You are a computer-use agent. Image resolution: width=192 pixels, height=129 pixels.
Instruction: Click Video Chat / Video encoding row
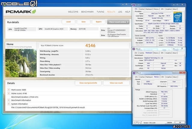point(84,68)
